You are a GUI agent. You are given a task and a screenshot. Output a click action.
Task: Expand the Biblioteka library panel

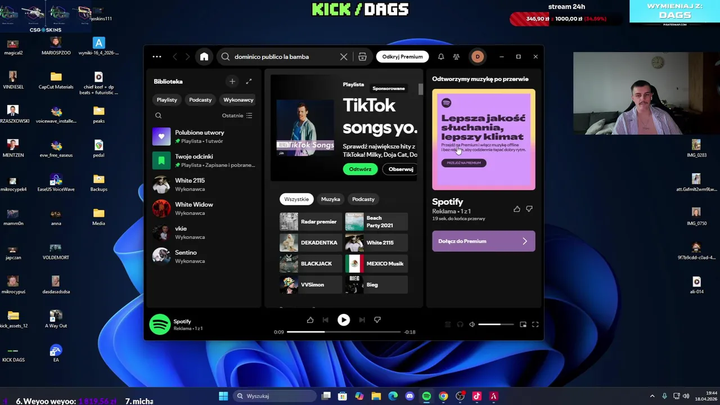[249, 82]
